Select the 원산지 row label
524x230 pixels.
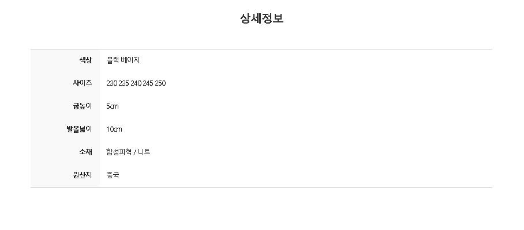pyautogui.click(x=83, y=175)
